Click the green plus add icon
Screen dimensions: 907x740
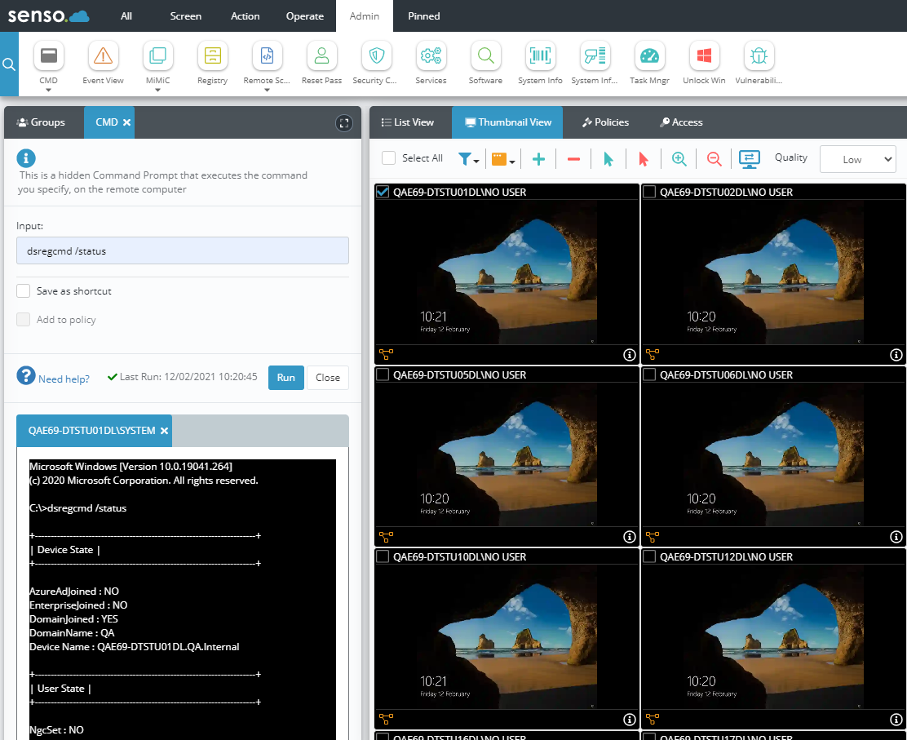coord(538,159)
